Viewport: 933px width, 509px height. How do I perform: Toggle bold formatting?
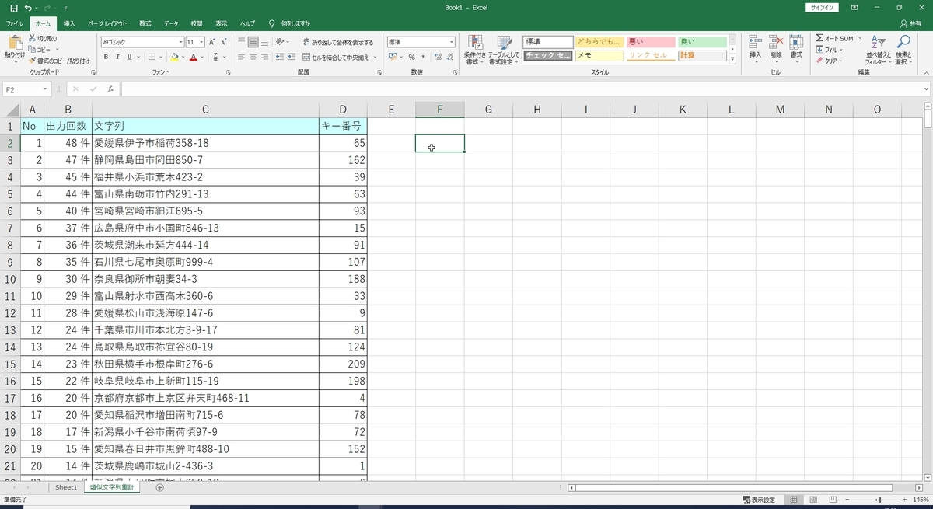[x=107, y=57]
